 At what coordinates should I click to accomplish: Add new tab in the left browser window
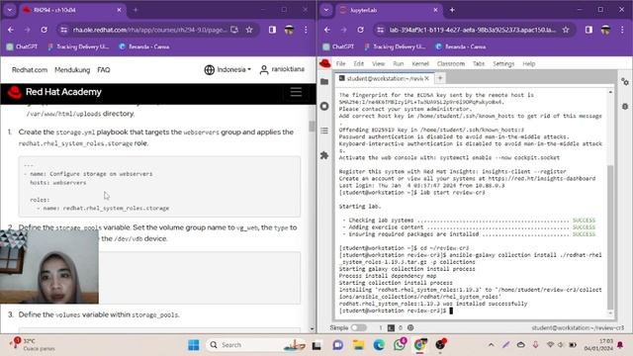coord(136,10)
